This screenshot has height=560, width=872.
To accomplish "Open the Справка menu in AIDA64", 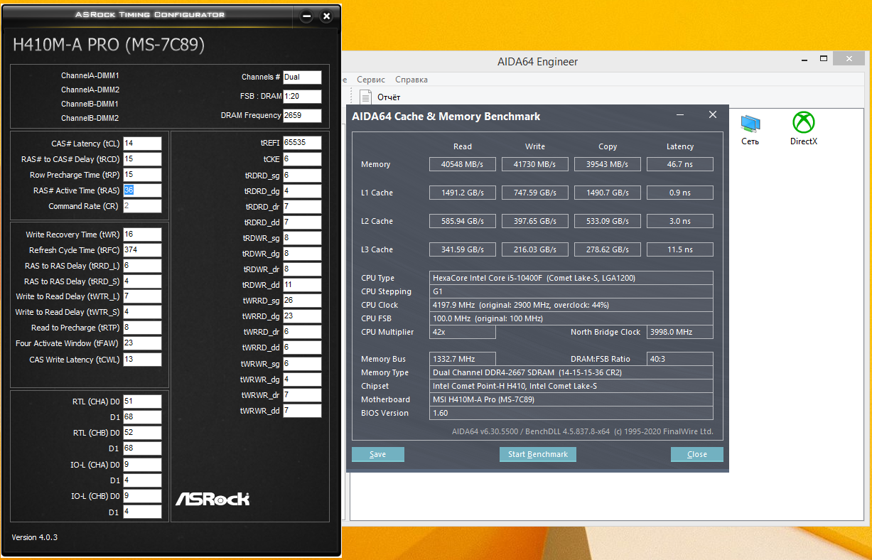I will coord(411,80).
